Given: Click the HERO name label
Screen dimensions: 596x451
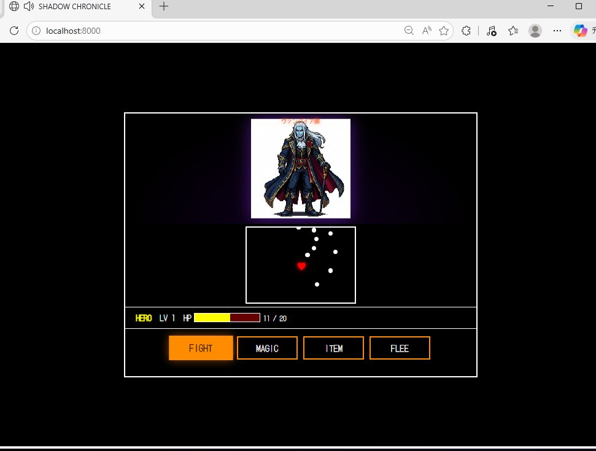Looking at the screenshot, I should pyautogui.click(x=143, y=318).
